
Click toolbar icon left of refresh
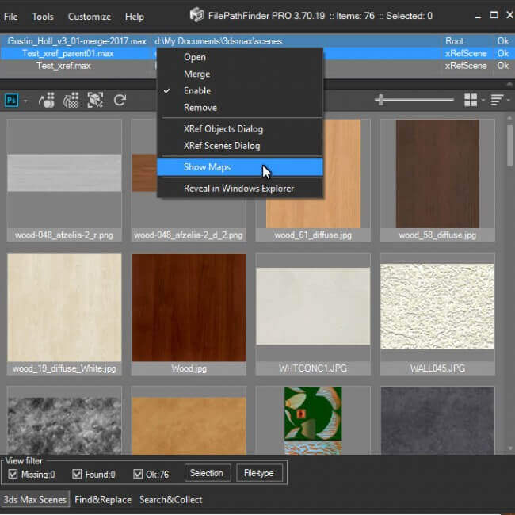click(x=95, y=100)
